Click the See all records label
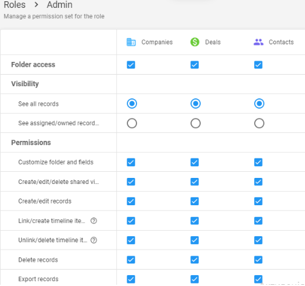 38,104
